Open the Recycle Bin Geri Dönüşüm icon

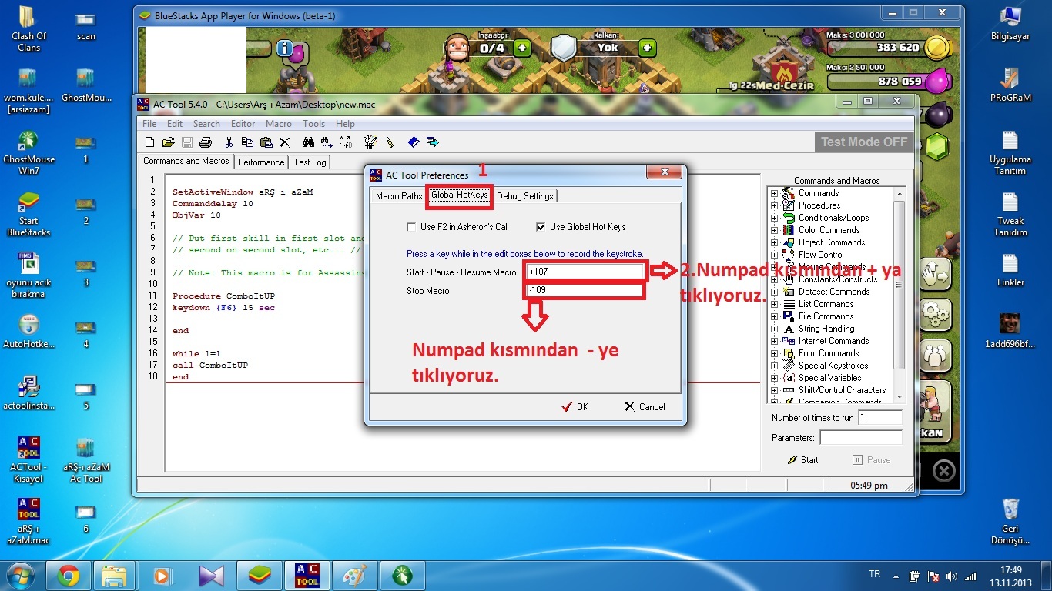pyautogui.click(x=1010, y=522)
